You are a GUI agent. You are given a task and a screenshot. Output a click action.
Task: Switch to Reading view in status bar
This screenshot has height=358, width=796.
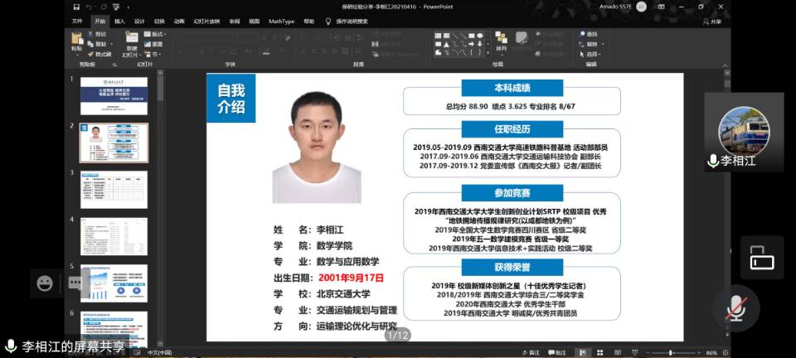[x=619, y=352]
